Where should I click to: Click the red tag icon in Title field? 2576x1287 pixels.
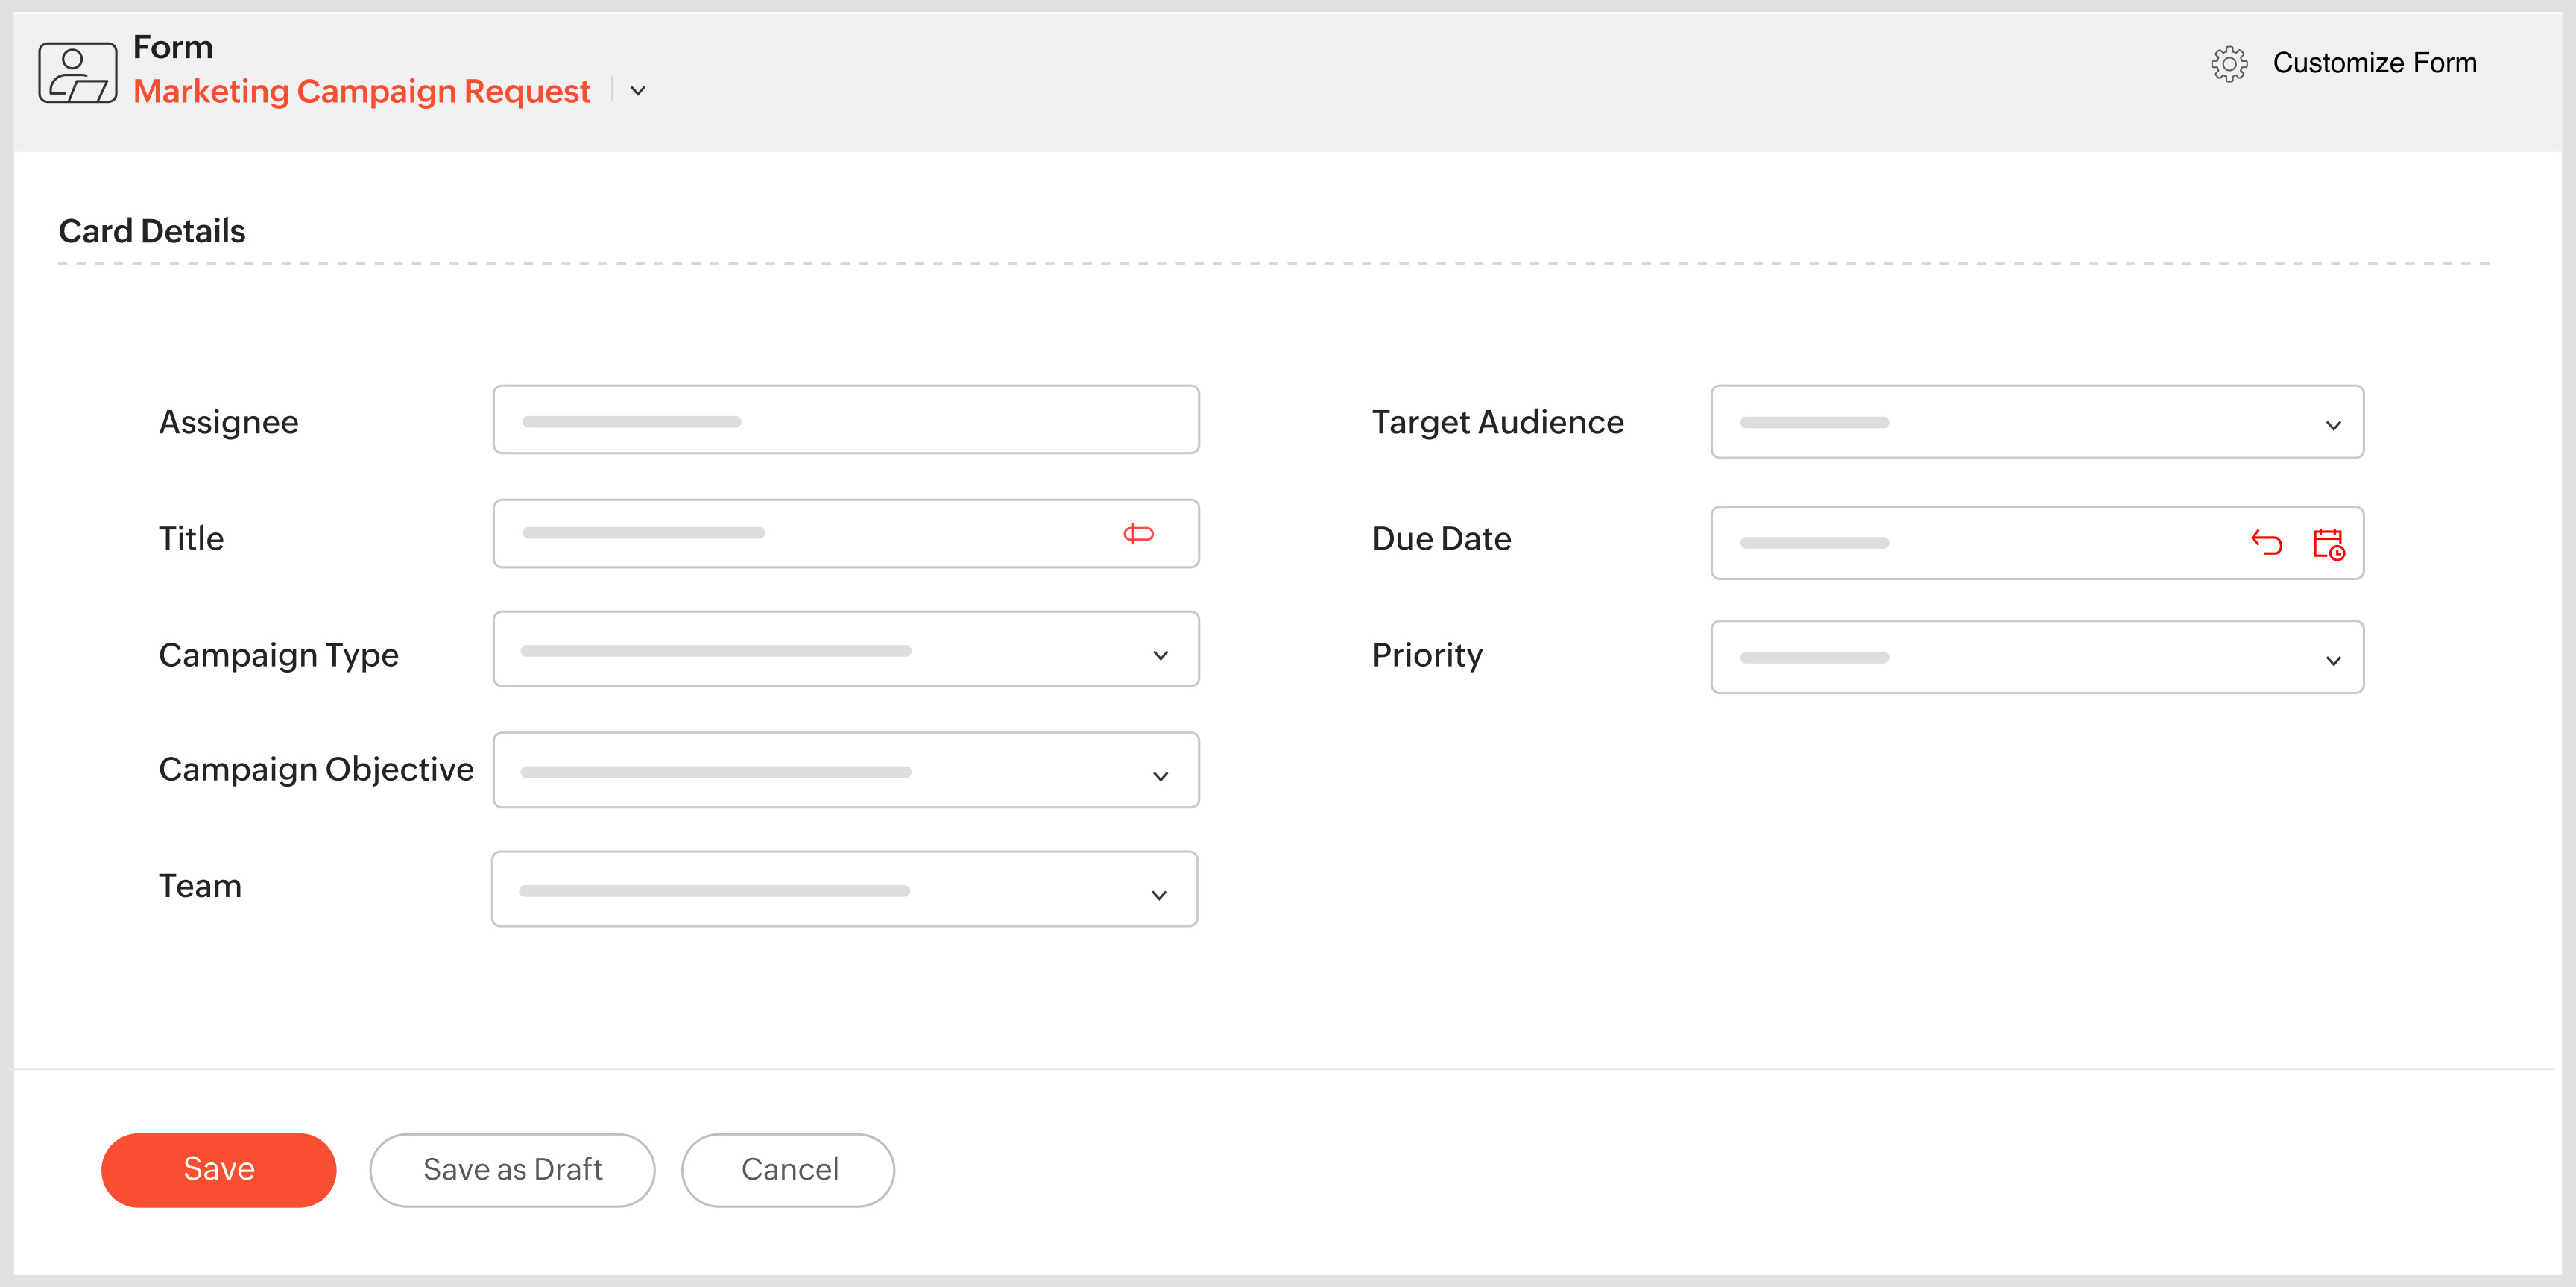point(1138,534)
